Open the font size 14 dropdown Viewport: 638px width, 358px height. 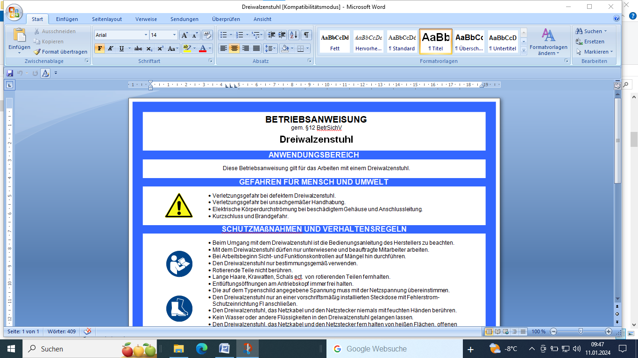pyautogui.click(x=175, y=35)
